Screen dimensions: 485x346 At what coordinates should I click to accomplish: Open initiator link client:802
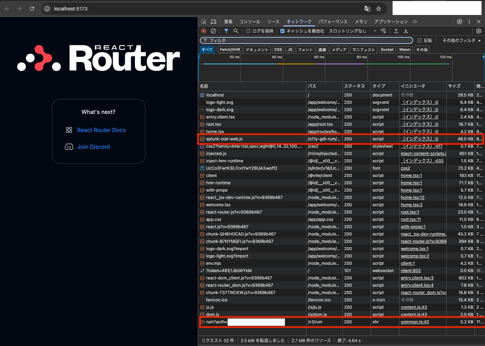(x=411, y=271)
